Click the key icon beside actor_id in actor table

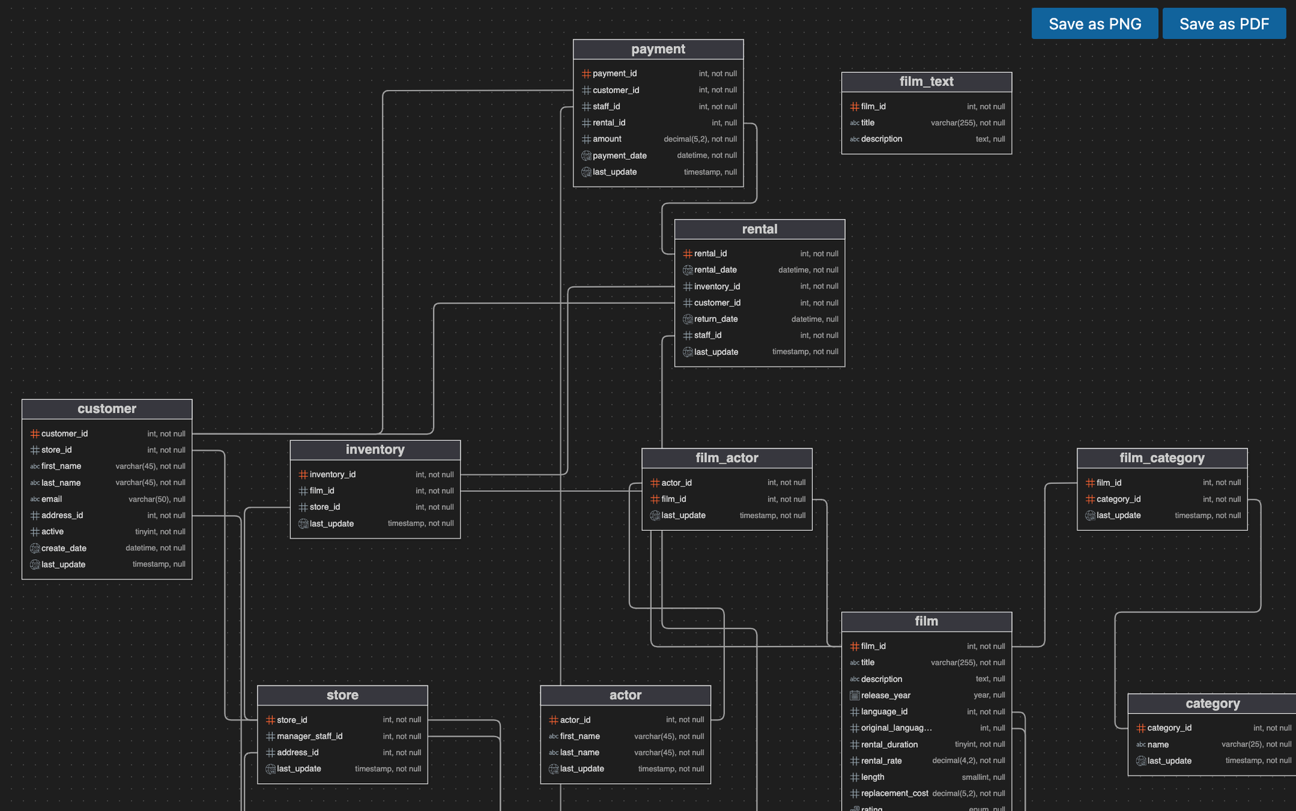[x=553, y=720]
